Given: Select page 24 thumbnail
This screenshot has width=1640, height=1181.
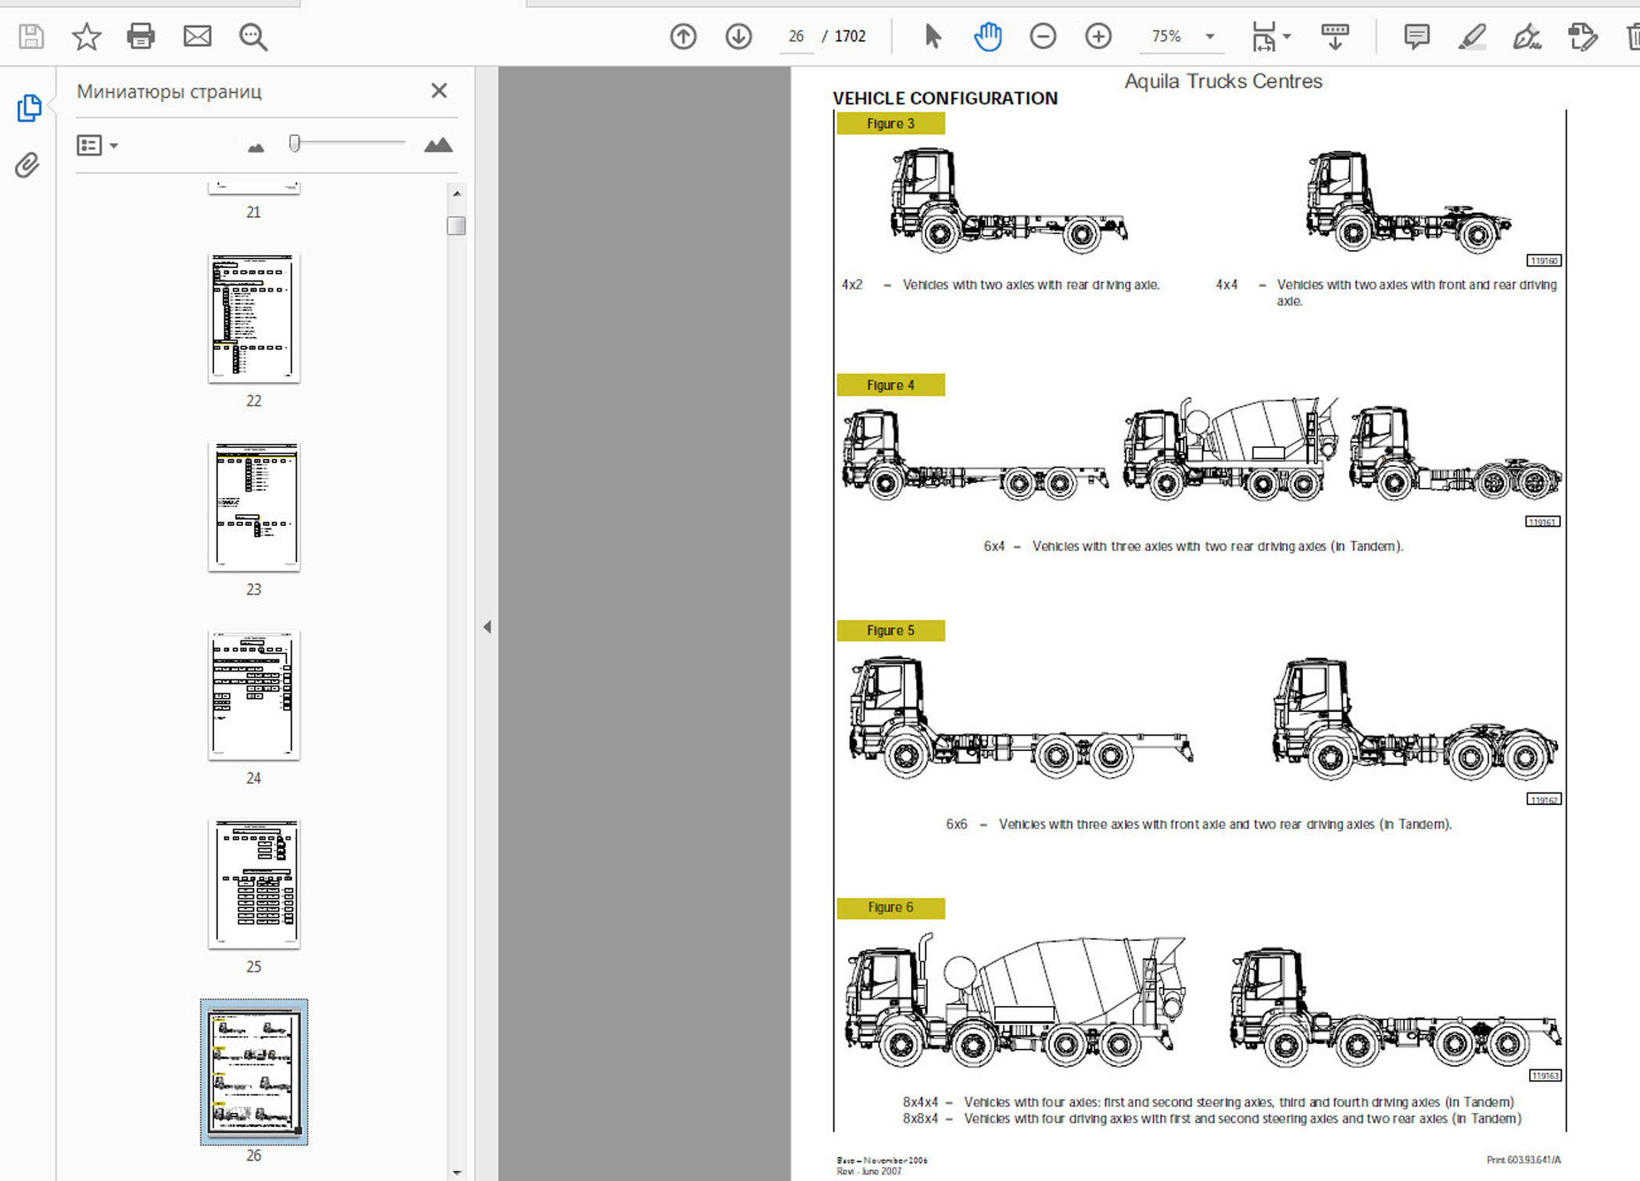Looking at the screenshot, I should coord(254,696).
